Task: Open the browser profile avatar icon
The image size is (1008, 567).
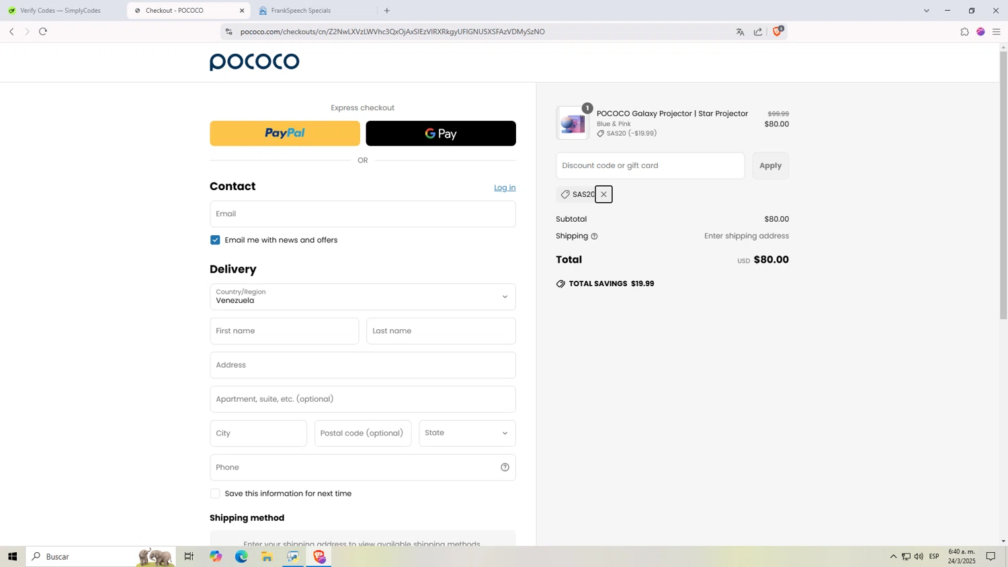Action: point(980,32)
